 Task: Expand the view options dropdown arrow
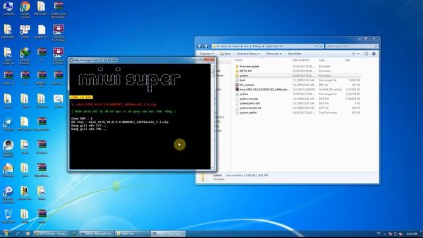coord(358,54)
